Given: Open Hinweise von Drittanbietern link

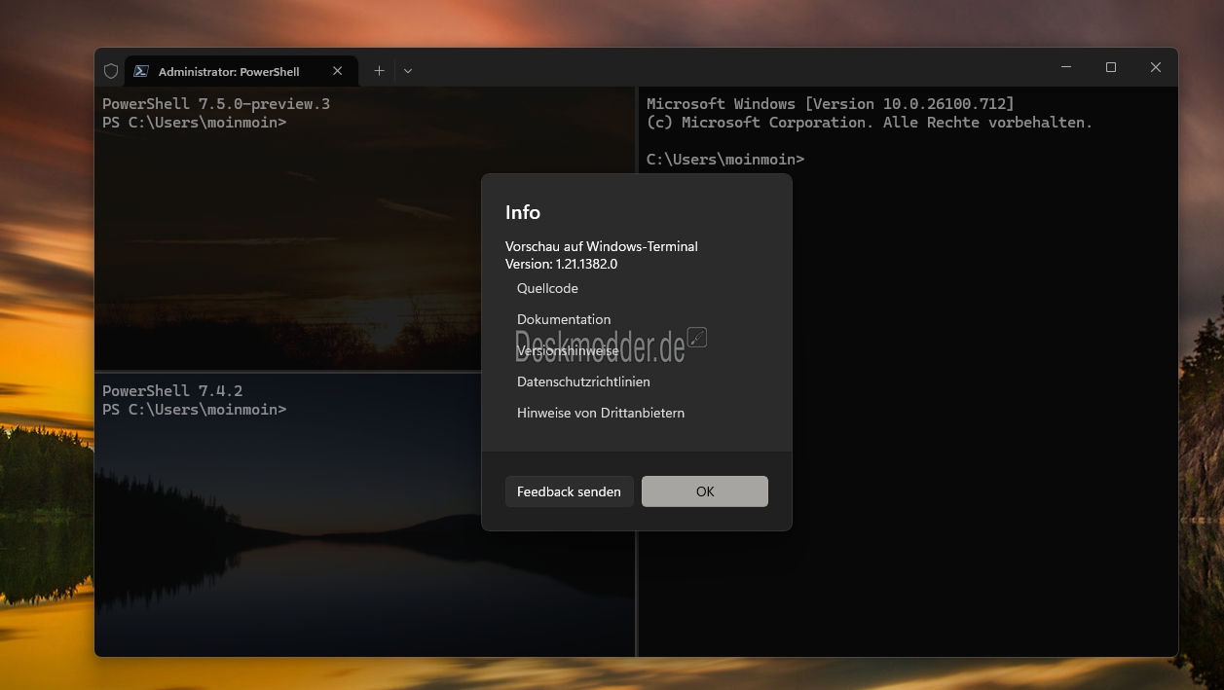Looking at the screenshot, I should click(601, 413).
